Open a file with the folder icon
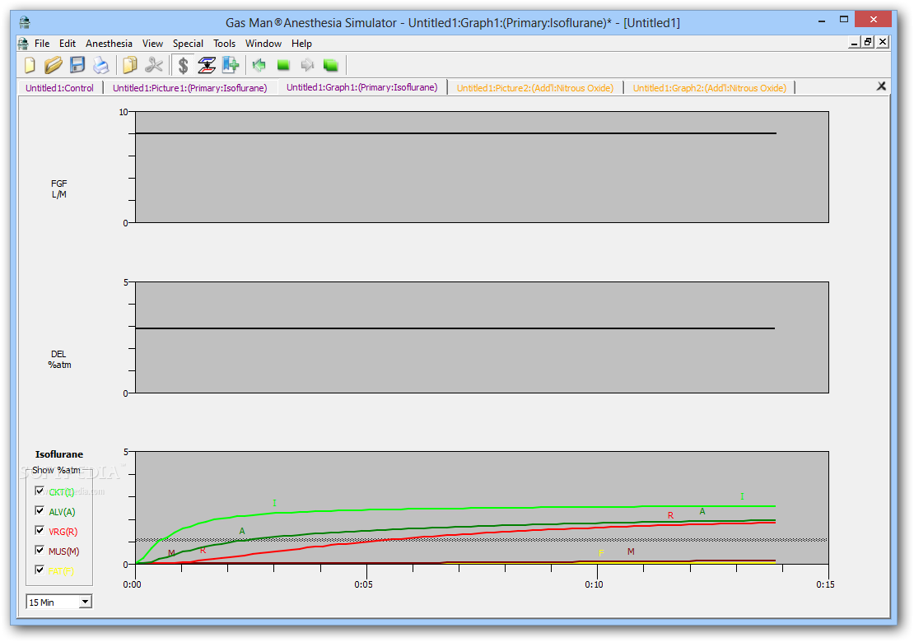The height and width of the screenshot is (642, 914). click(53, 65)
